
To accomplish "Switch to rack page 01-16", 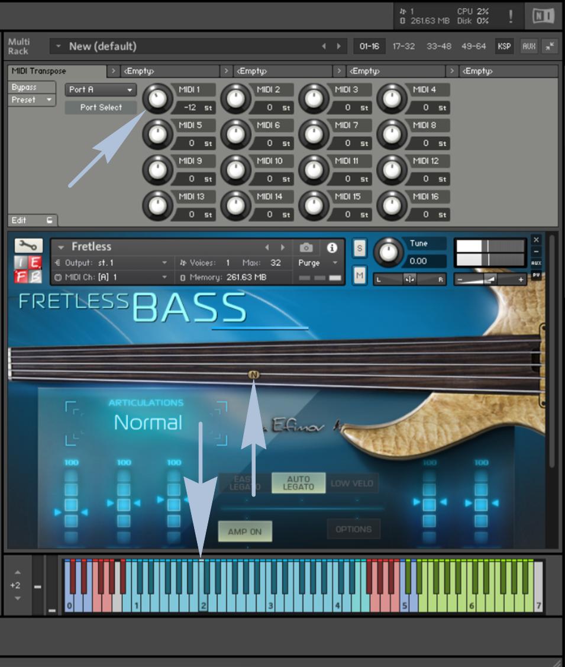I will coord(369,46).
